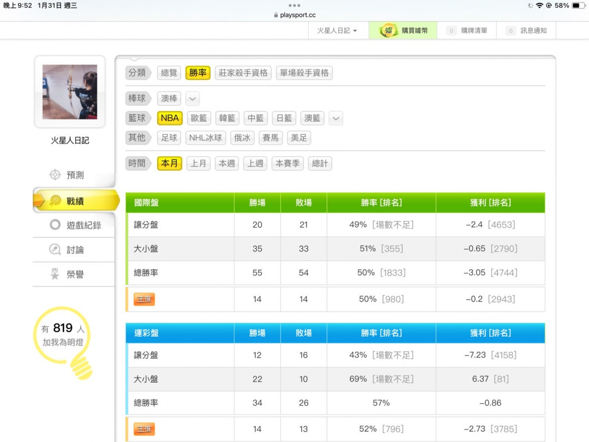
Task: Click the 遊戲紀錄 circle icon
Action: [x=55, y=225]
